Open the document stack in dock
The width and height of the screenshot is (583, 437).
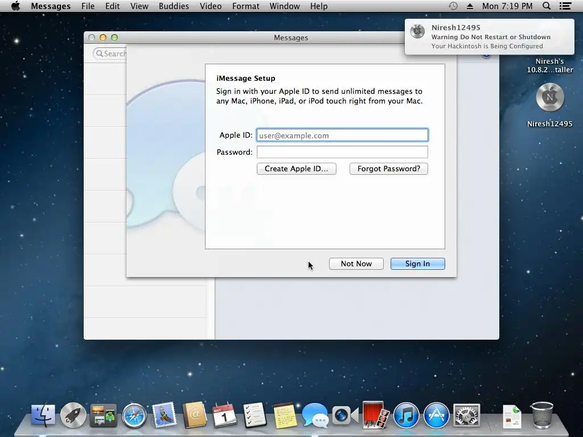(512, 416)
